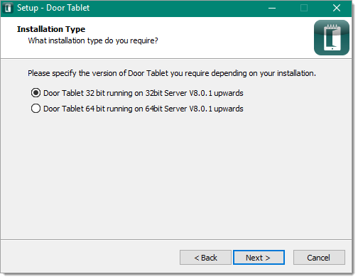Click the 'Setup - Door Tablet' window title

53,8
